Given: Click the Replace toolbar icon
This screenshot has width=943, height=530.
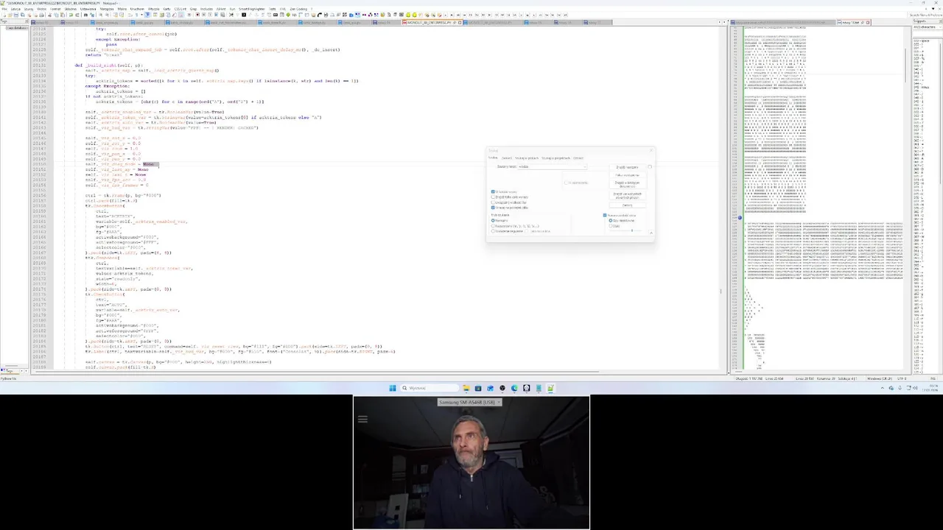Looking at the screenshot, I should [92, 15].
